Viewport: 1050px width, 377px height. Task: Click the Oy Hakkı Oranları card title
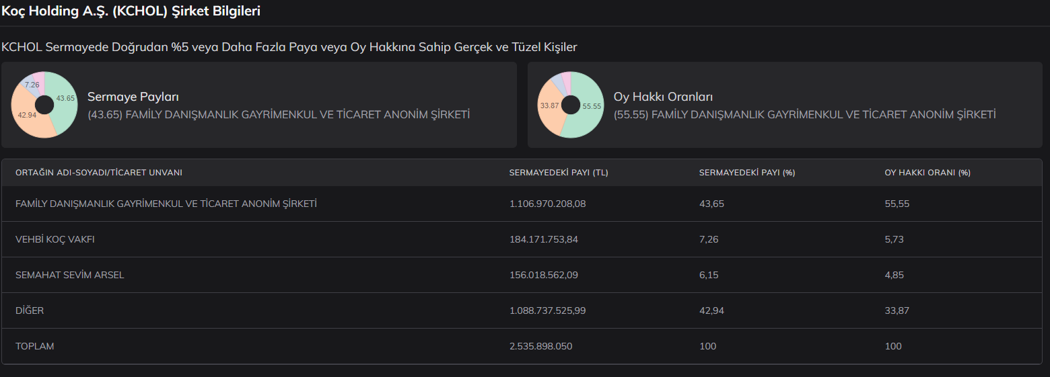663,97
